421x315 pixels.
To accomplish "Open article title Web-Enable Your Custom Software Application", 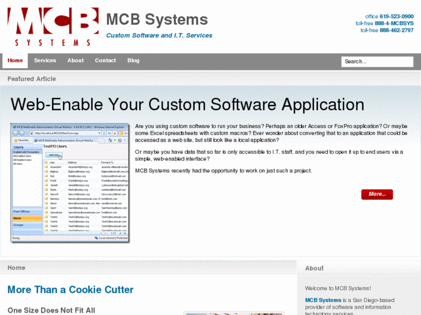I will click(187, 105).
